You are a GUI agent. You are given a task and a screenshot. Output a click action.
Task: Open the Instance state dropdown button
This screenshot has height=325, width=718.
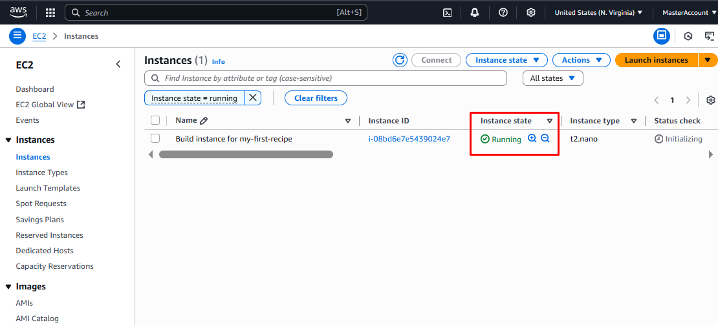(x=506, y=60)
